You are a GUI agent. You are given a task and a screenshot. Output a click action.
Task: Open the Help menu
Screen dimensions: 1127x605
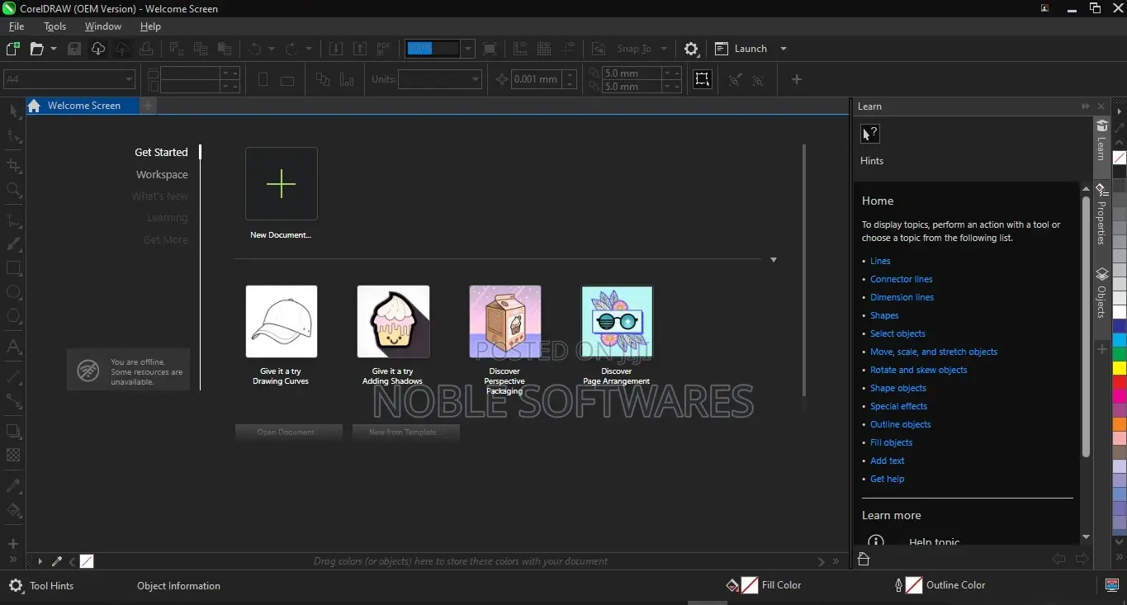pos(150,26)
